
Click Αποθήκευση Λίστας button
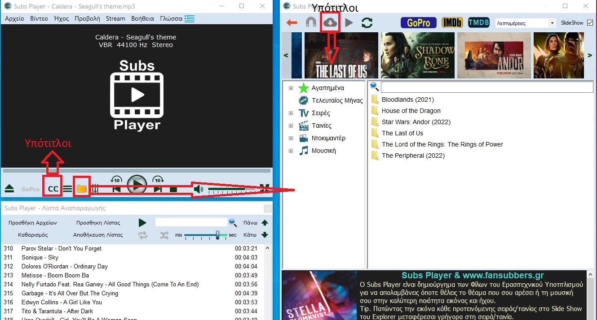pyautogui.click(x=98, y=235)
